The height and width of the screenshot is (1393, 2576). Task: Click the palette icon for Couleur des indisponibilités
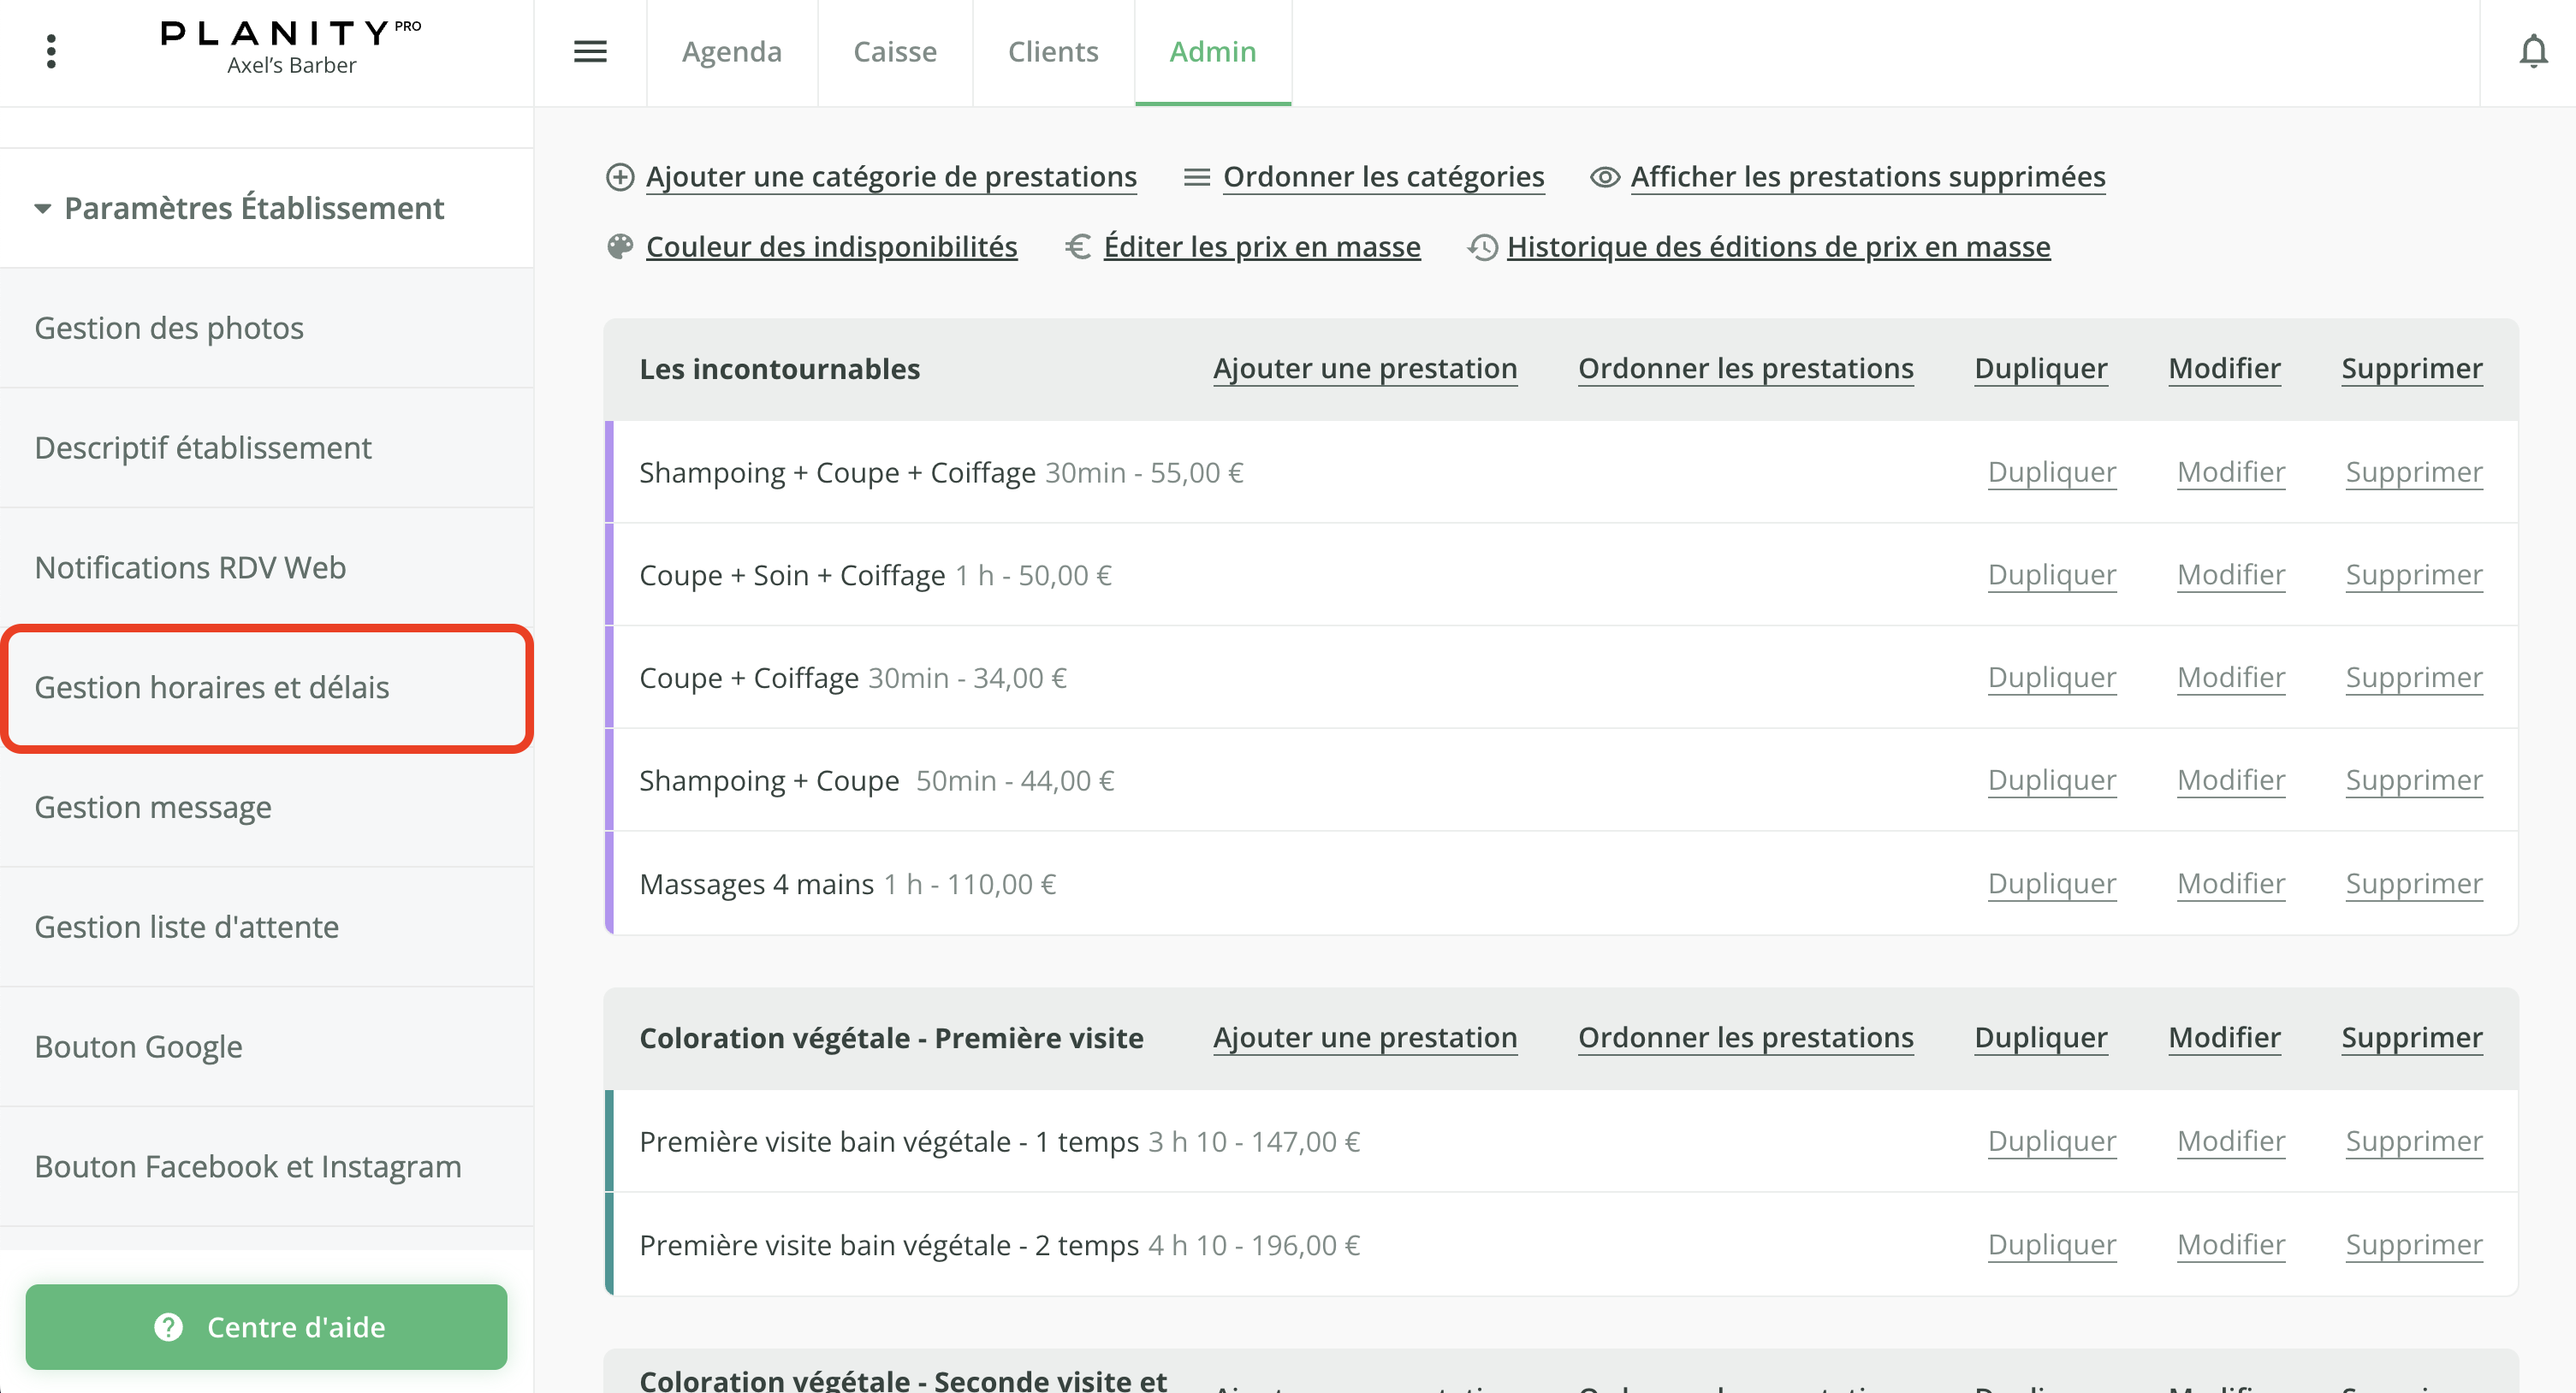tap(620, 247)
